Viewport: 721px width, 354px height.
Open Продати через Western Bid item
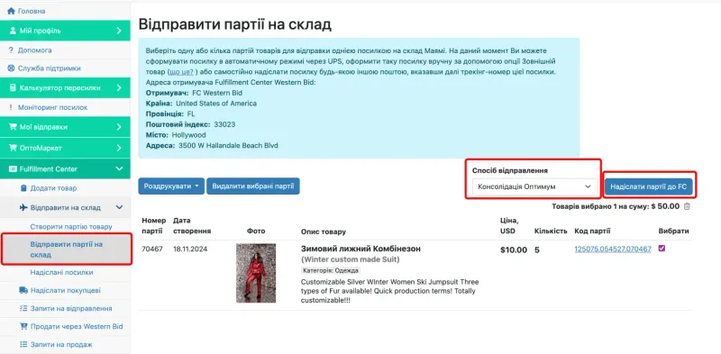77,326
